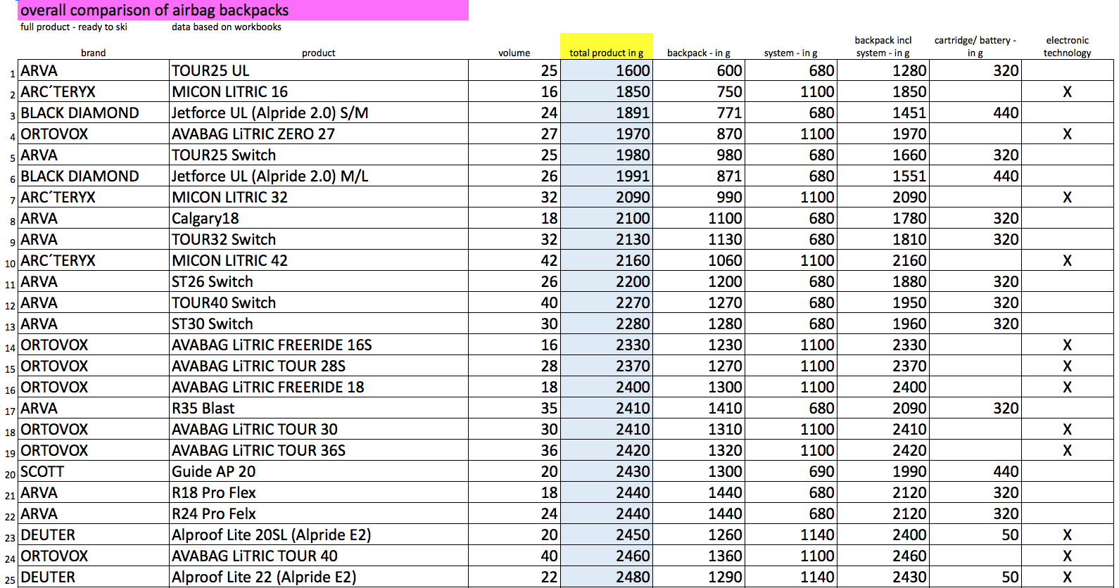Click the 'volume' column header
Screen dimensions: 1119x588
514,53
